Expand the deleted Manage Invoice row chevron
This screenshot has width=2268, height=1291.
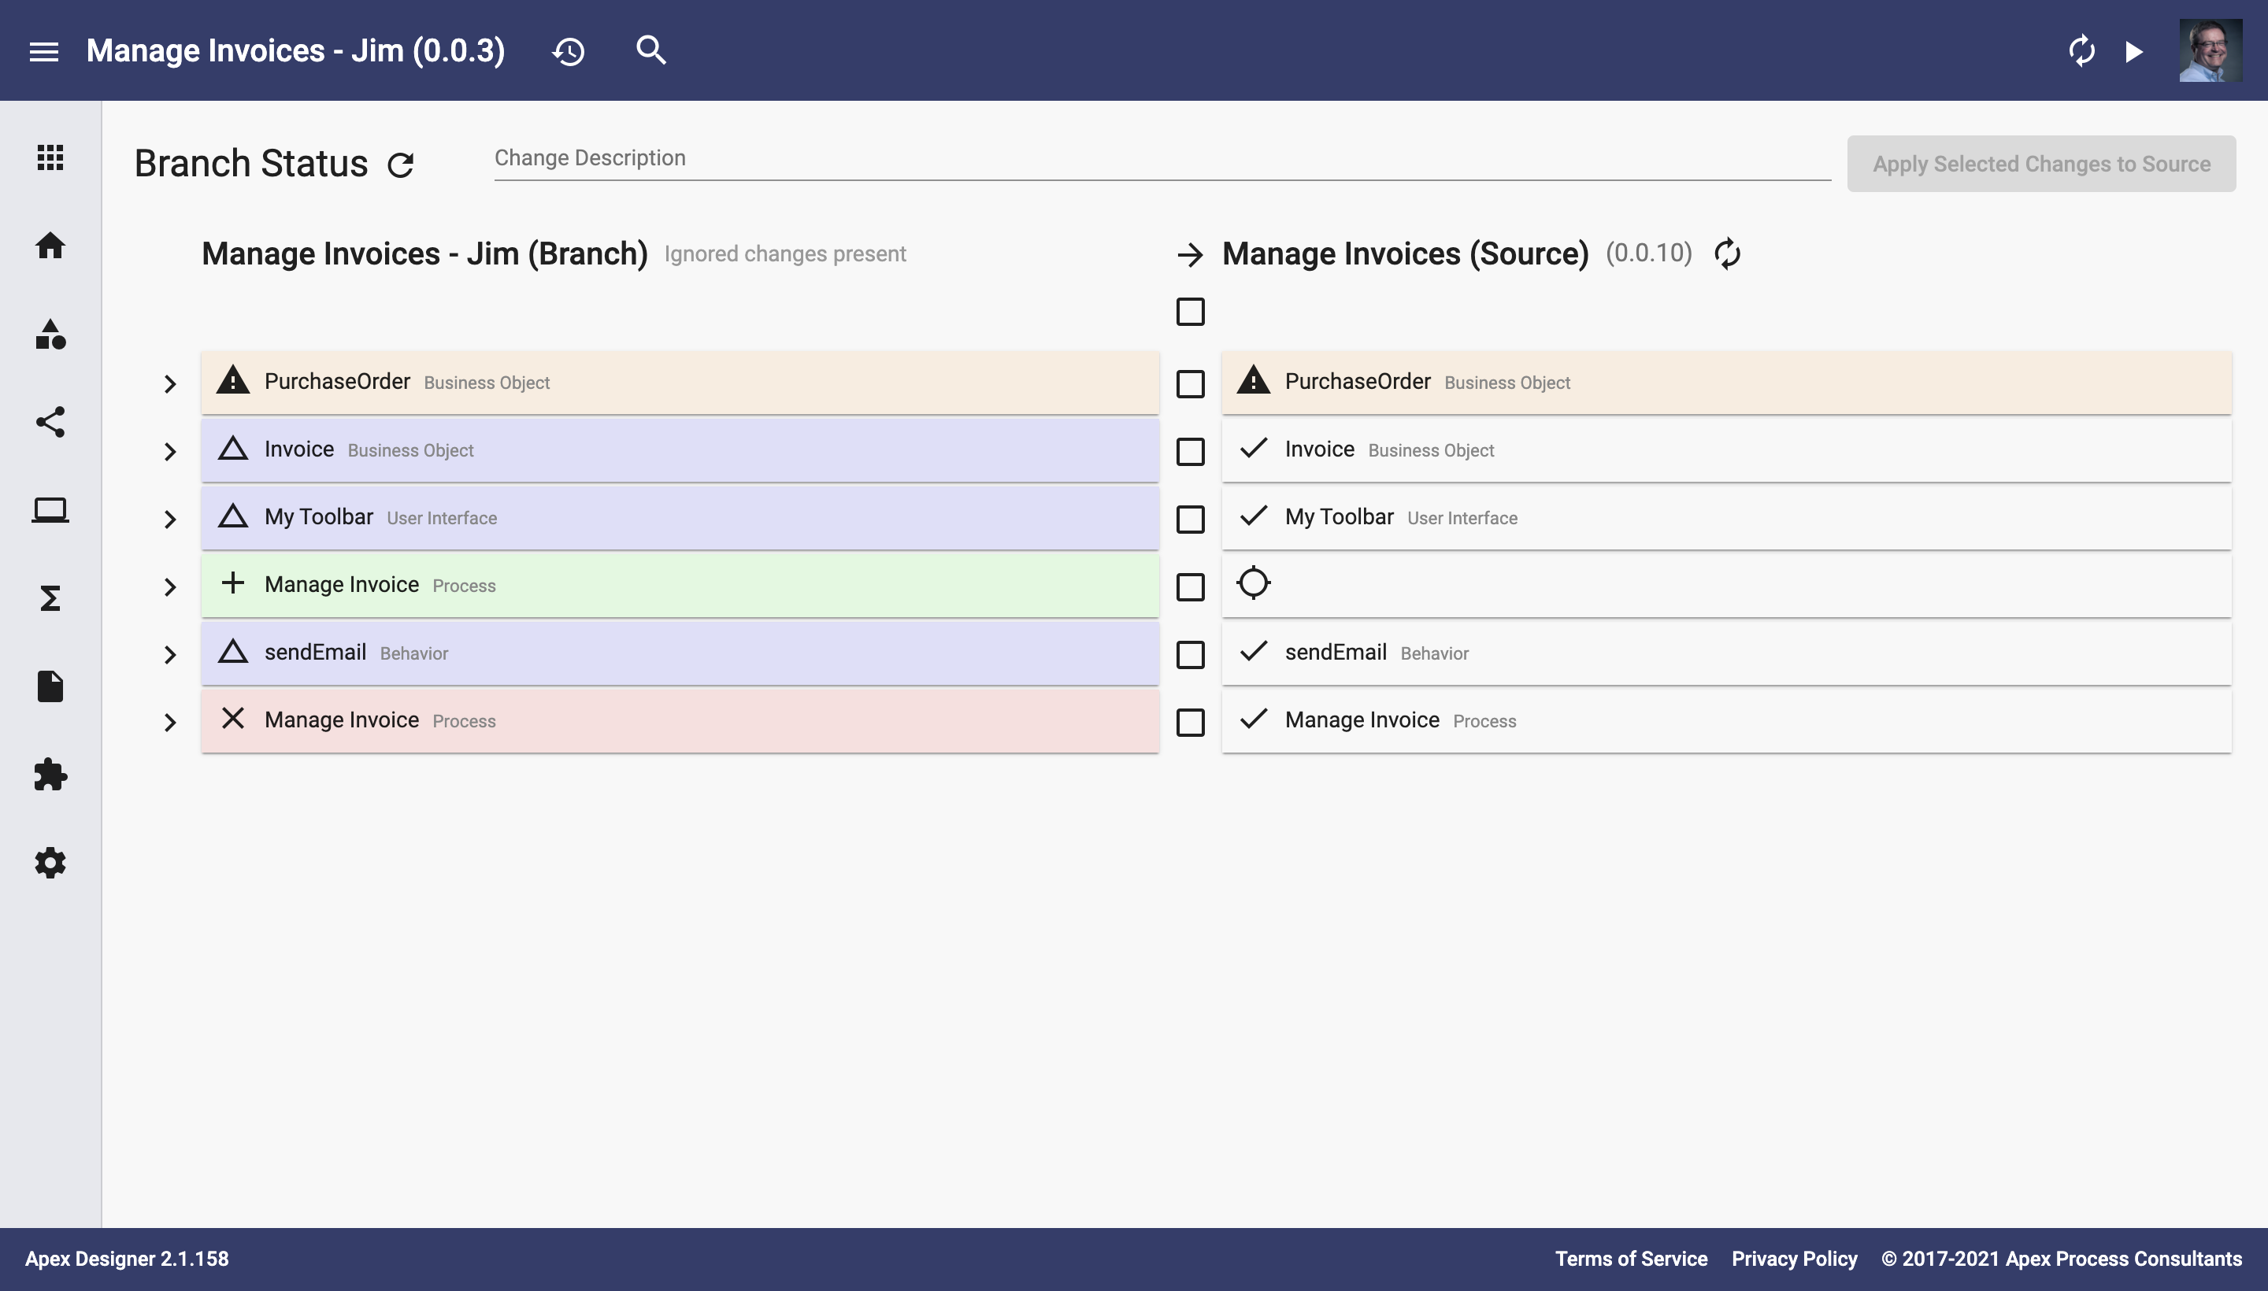tap(170, 723)
